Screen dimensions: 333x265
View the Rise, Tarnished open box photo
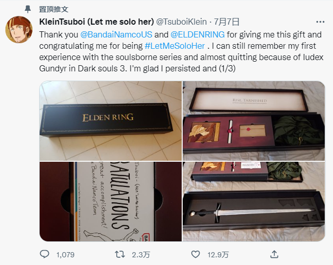254,121
